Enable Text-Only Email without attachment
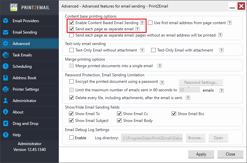The image size is (247, 163). 71,50
